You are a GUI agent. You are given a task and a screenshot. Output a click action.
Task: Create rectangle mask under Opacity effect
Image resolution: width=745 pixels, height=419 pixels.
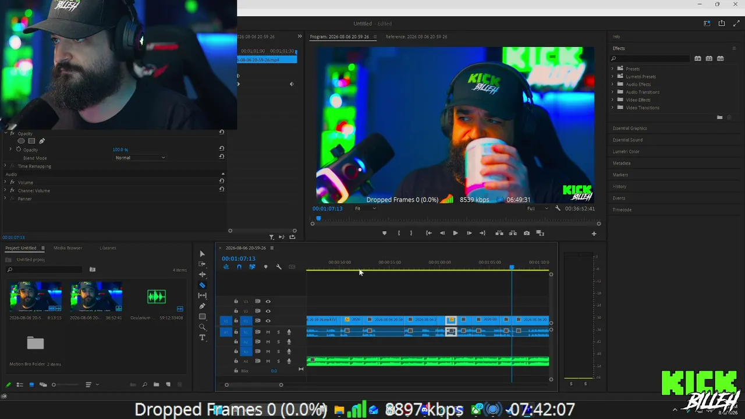pos(31,141)
